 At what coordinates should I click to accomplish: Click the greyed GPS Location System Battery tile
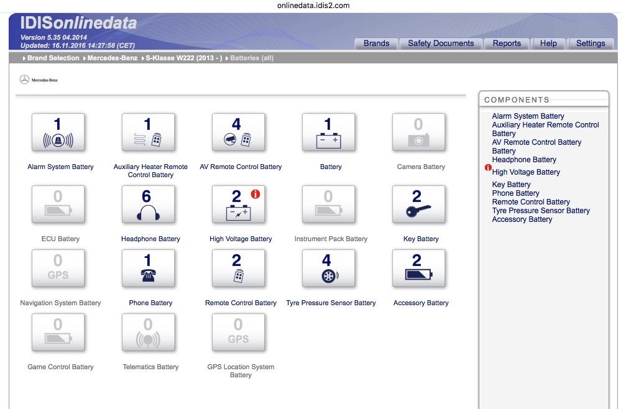tap(239, 333)
